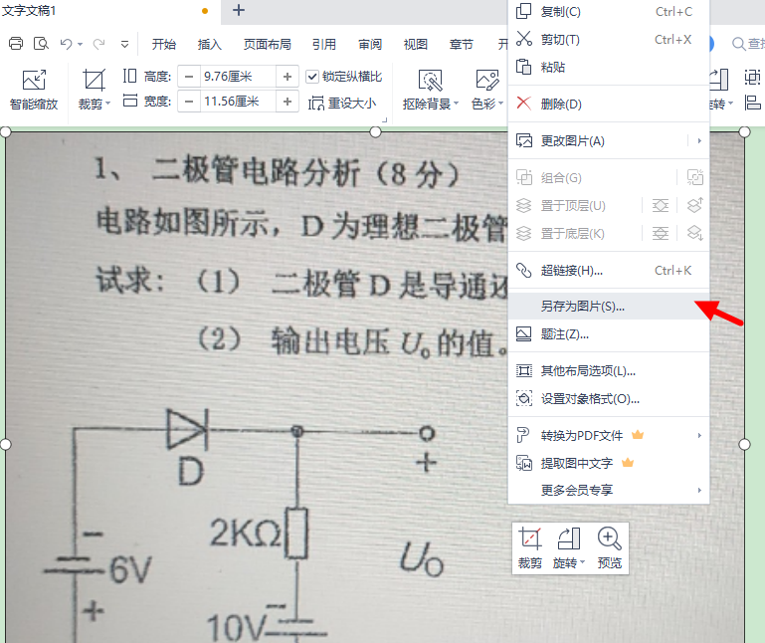Viewport: 765px width, 643px height.
Task: Click the 智能缩放 smart zoom tool
Action: [x=34, y=90]
